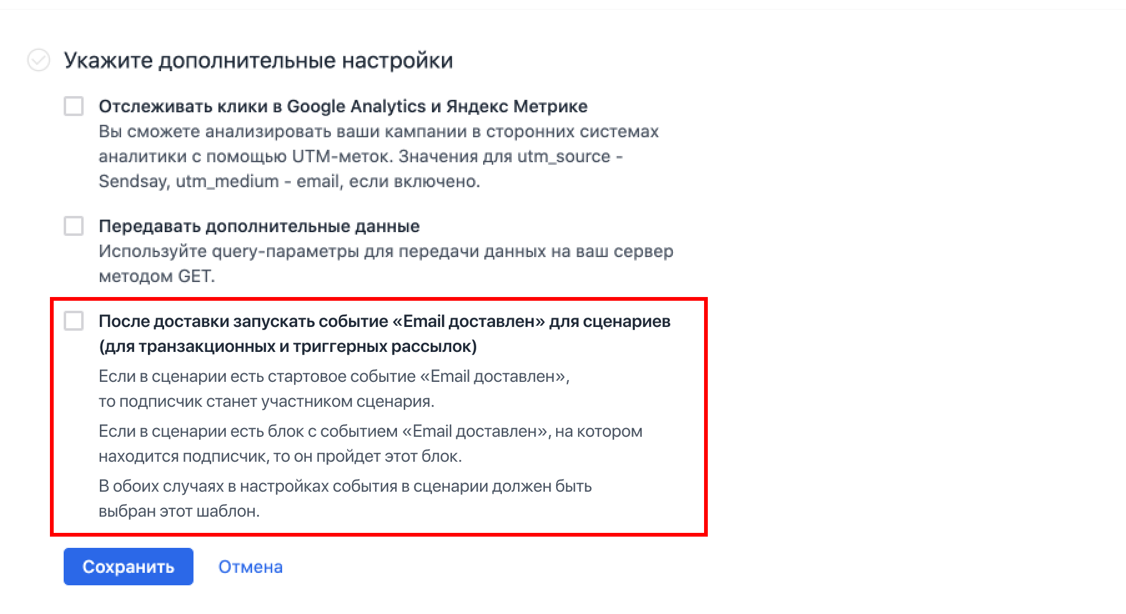
Task: Click the UTM-меток description text
Action: coord(360,156)
